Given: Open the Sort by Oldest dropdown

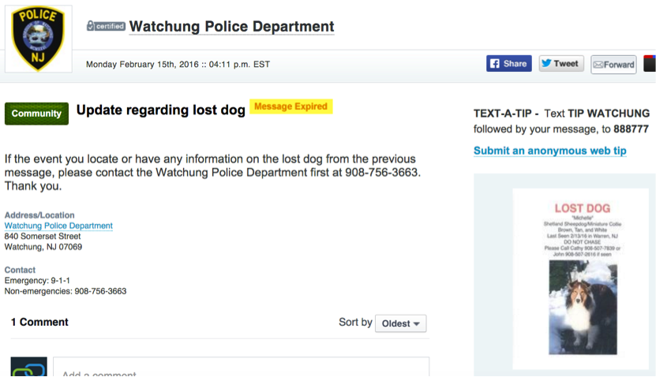Looking at the screenshot, I should pyautogui.click(x=400, y=323).
